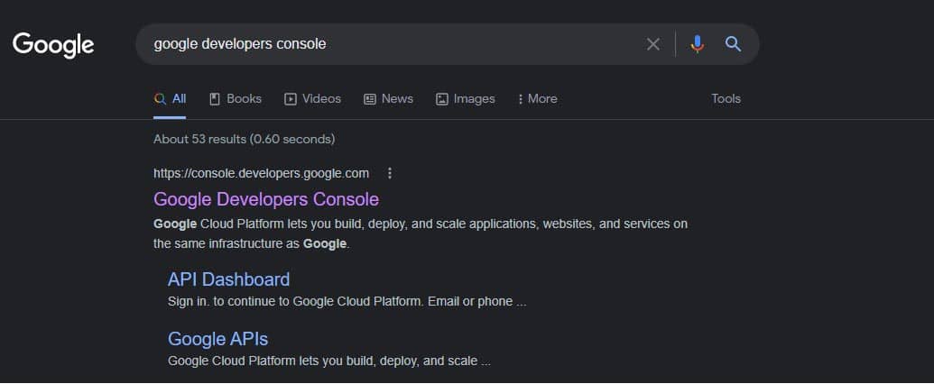Open the Google Developers Console result title
This screenshot has height=384, width=934.
click(x=266, y=199)
